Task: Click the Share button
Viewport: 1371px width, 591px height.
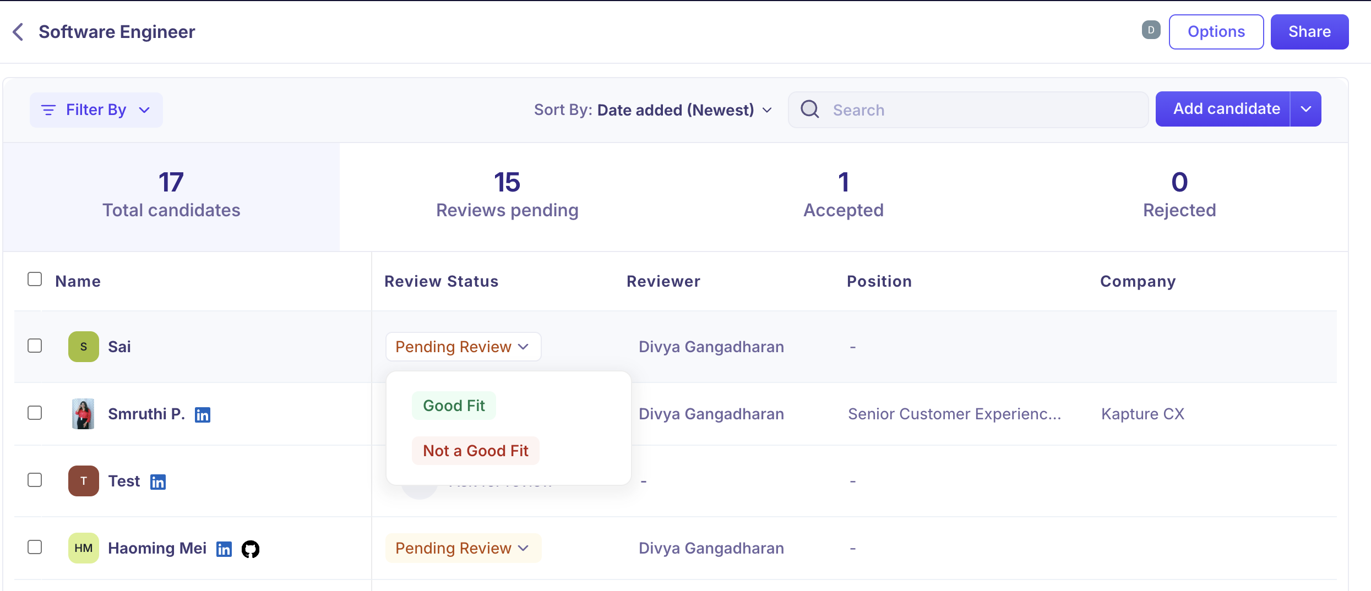Action: (x=1309, y=32)
